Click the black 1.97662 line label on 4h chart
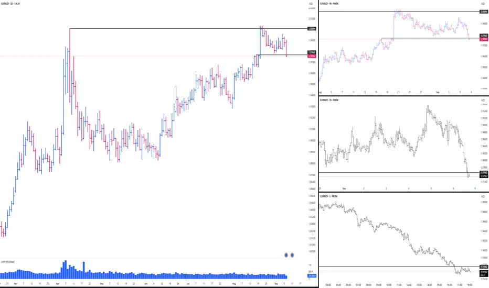 [484, 36]
